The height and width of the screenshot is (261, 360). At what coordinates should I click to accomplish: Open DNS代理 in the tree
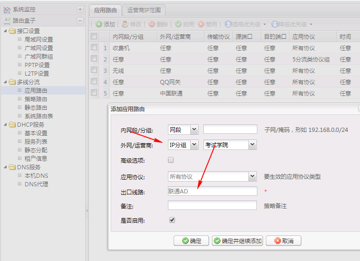(x=36, y=184)
